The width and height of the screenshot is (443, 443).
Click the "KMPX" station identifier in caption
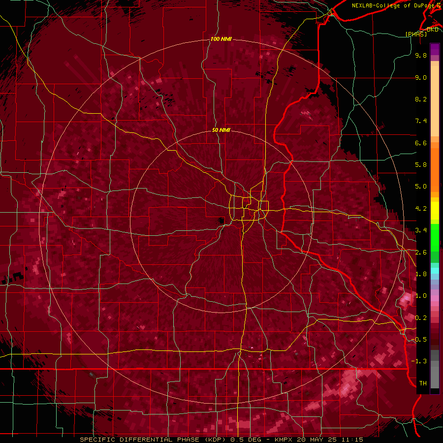[284, 440]
